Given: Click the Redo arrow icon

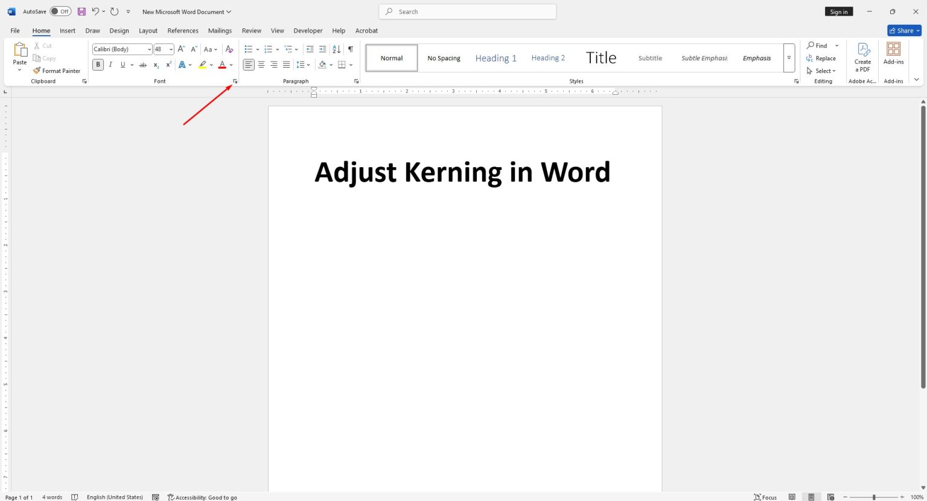Looking at the screenshot, I should 114,11.
